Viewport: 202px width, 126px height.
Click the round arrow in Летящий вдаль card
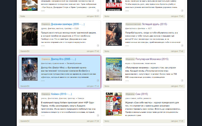[182, 45]
